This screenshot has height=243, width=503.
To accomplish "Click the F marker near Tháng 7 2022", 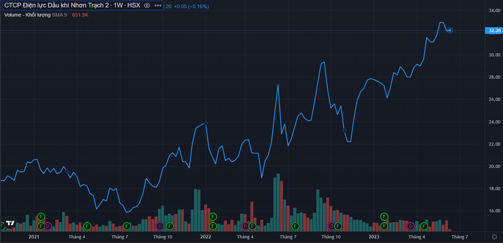I will point(295,227).
